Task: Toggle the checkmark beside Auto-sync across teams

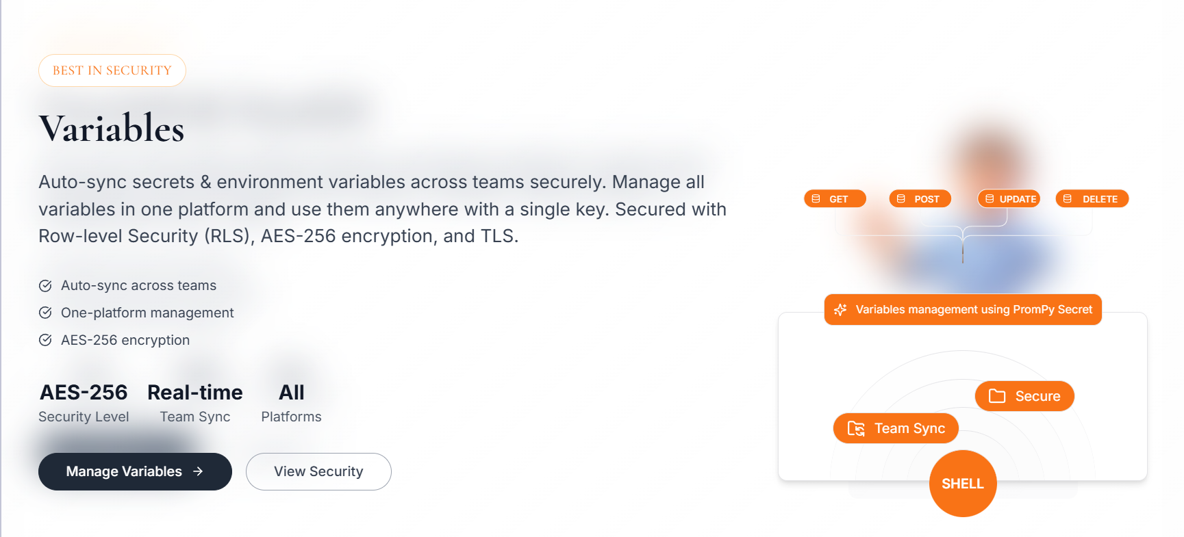Action: click(45, 285)
